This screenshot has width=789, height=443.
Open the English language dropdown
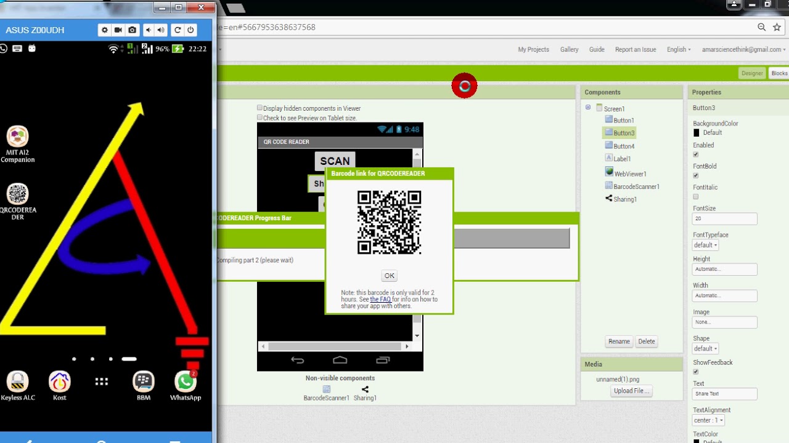pos(679,49)
